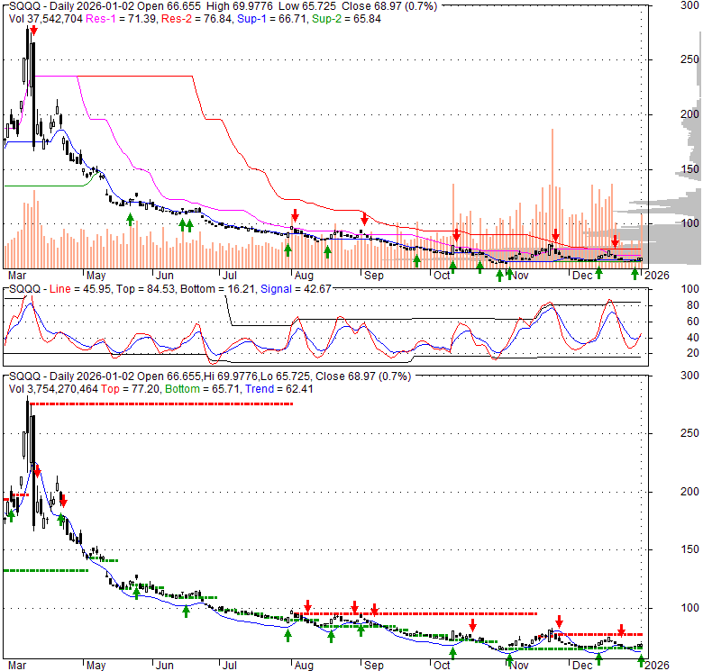
Task: Click the 60 level on oscillator axis
Action: click(693, 322)
